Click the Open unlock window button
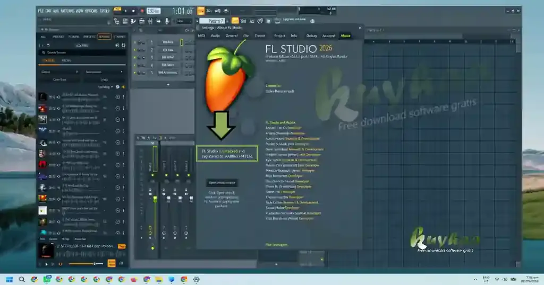 coord(222,183)
